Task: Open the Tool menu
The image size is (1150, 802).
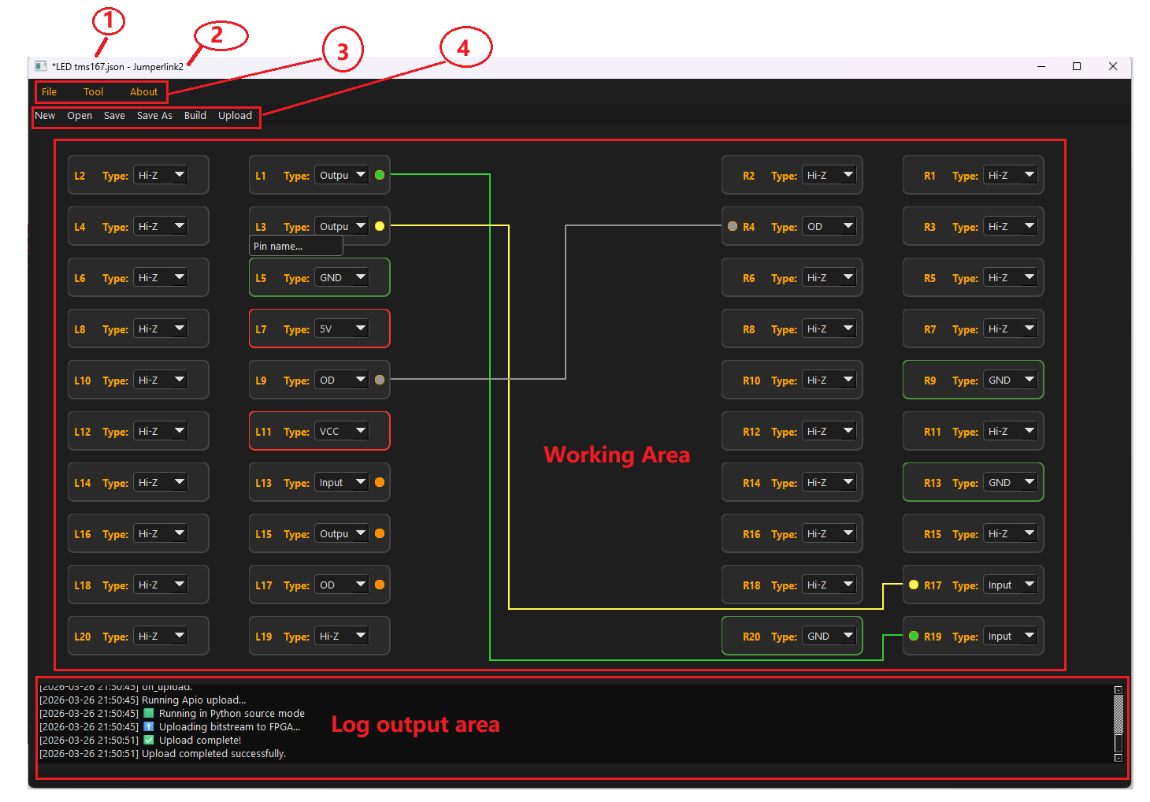Action: click(x=93, y=92)
